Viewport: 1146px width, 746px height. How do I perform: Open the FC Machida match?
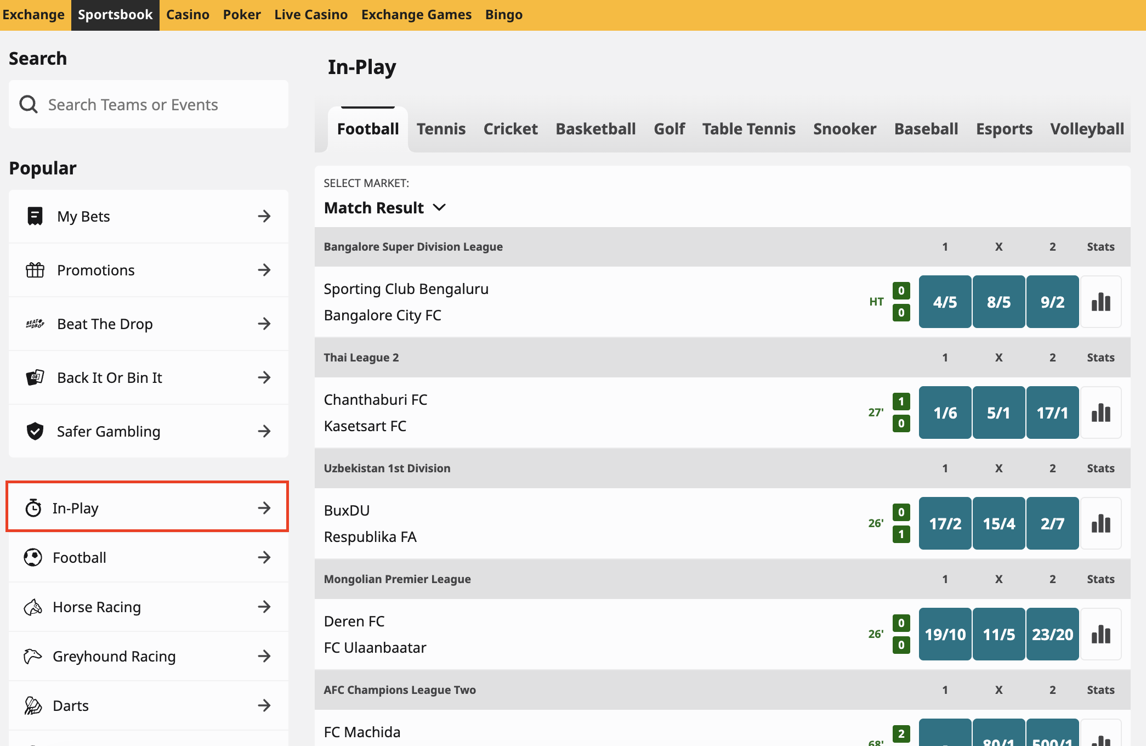[362, 732]
